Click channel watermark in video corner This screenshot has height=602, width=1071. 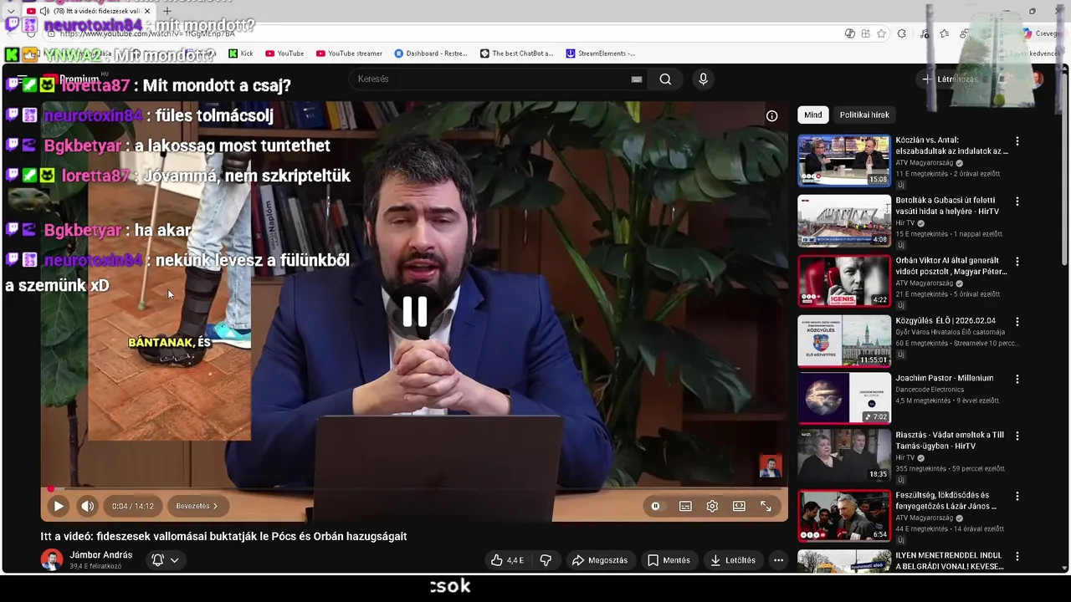pos(770,467)
